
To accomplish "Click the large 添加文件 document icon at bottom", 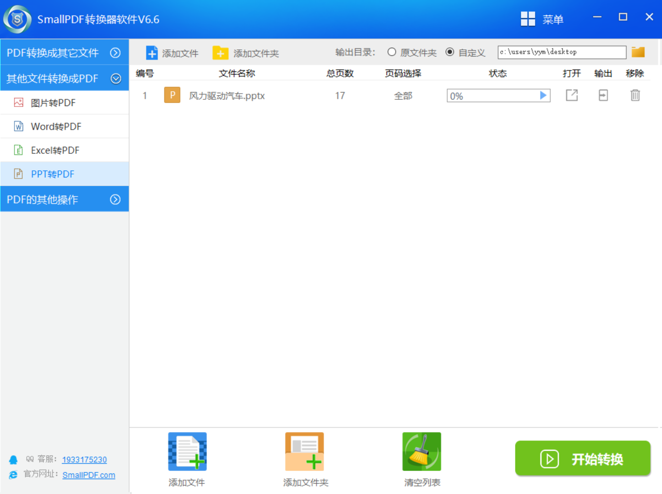I will pyautogui.click(x=188, y=451).
